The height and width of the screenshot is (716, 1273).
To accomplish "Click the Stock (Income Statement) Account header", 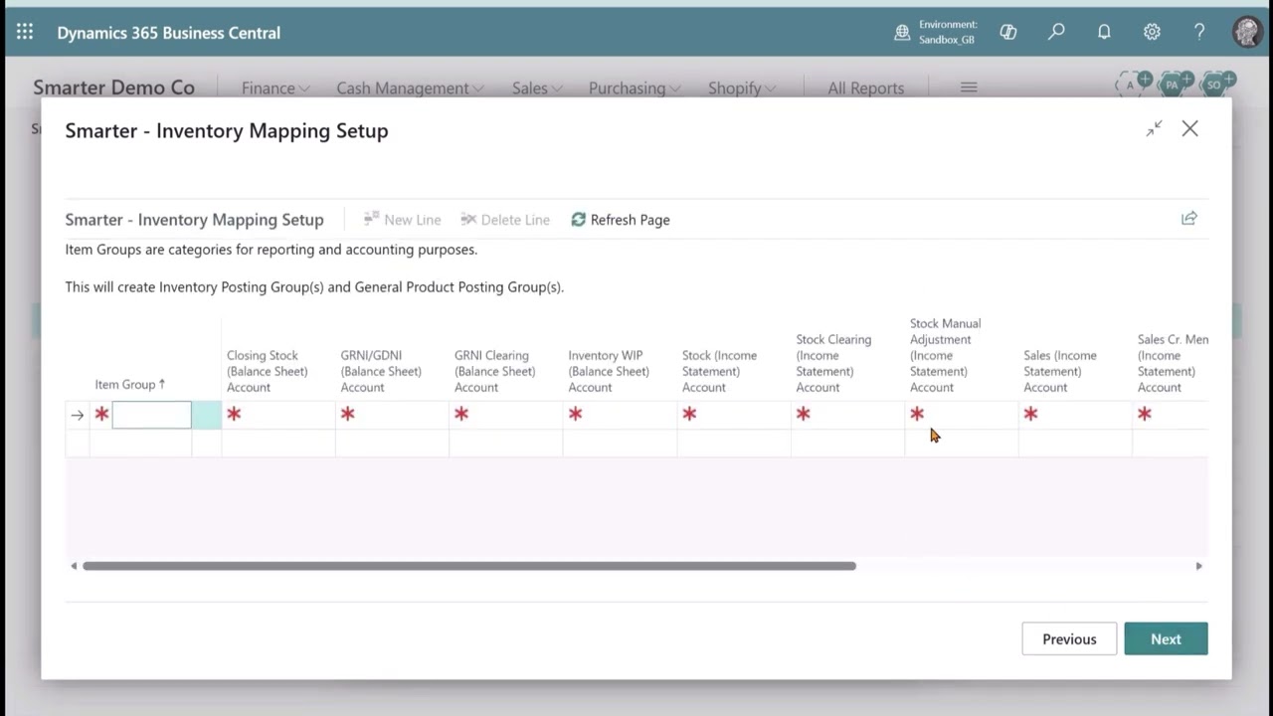I will 720,371.
